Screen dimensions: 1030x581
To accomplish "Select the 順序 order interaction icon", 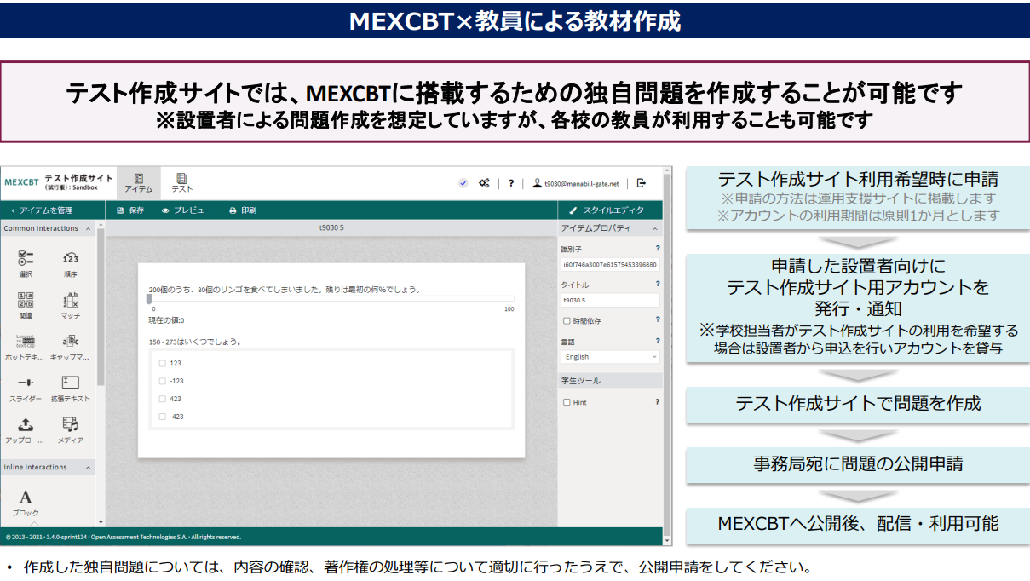I will click(71, 258).
